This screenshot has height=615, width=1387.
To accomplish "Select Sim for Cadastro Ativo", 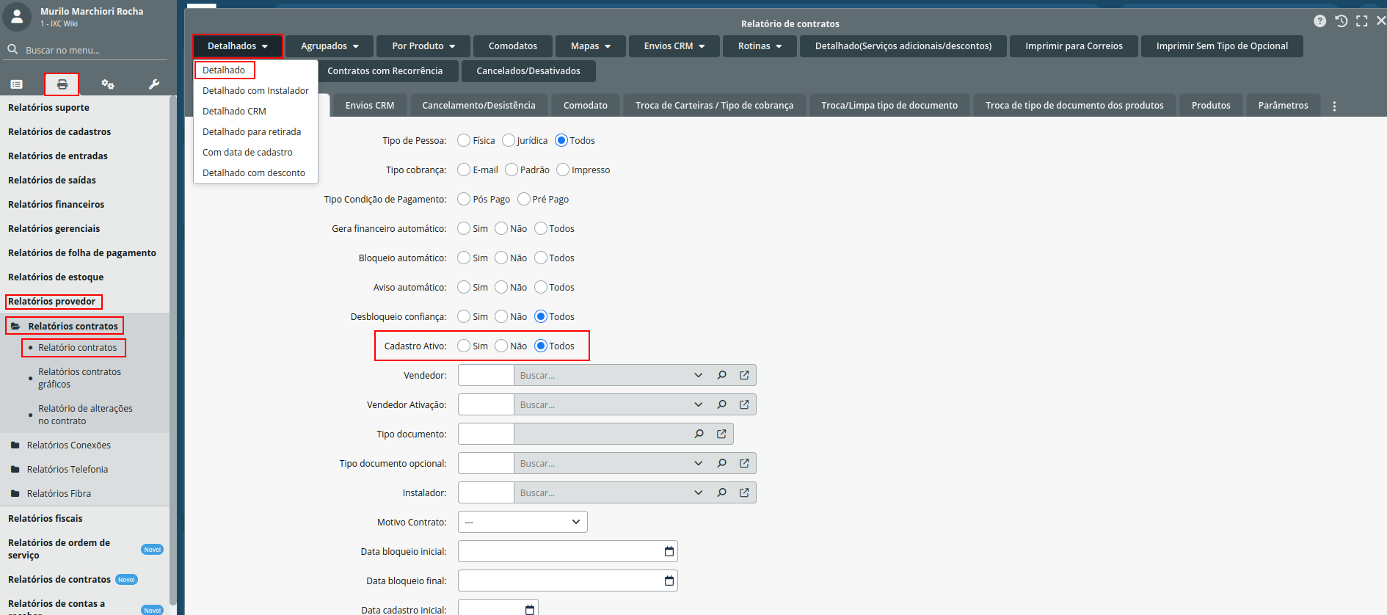I will click(x=464, y=346).
